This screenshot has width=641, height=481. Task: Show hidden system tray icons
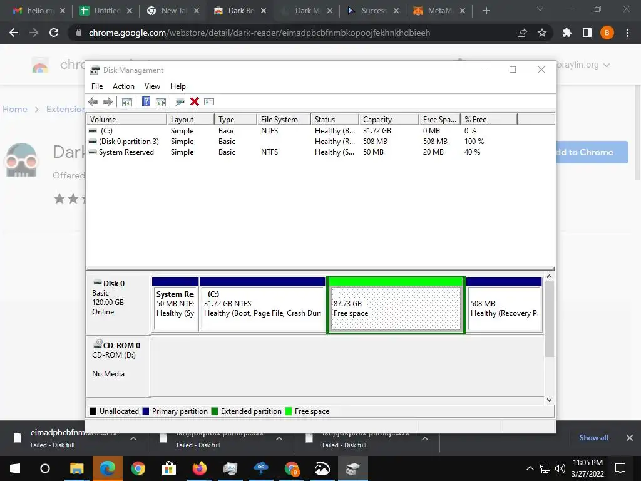click(x=530, y=468)
